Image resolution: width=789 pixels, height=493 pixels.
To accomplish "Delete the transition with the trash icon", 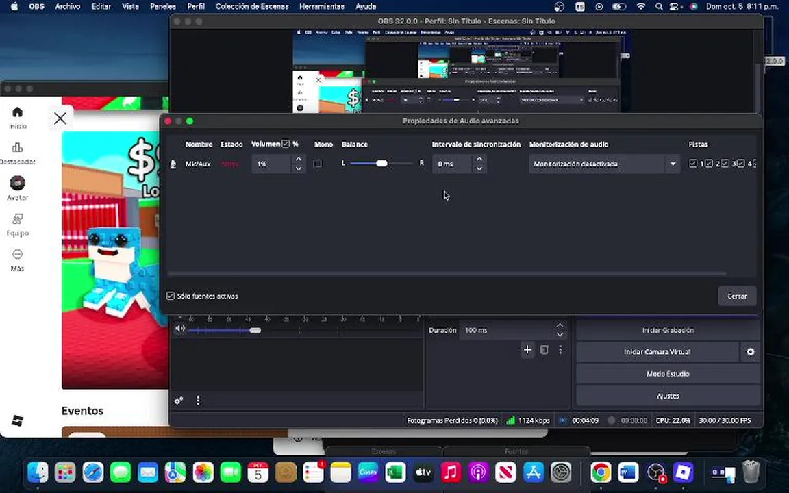I will coord(544,350).
